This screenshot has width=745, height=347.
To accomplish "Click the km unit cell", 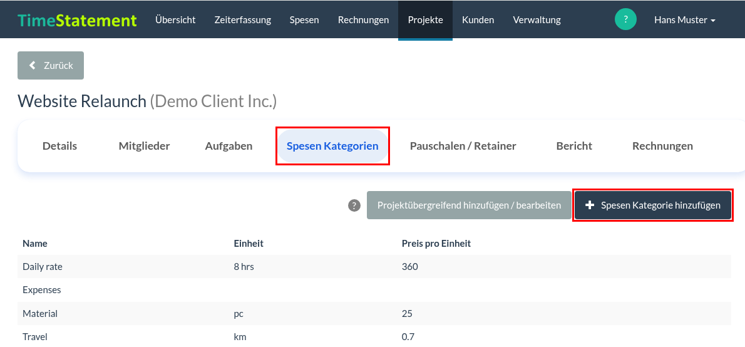I will coord(240,337).
